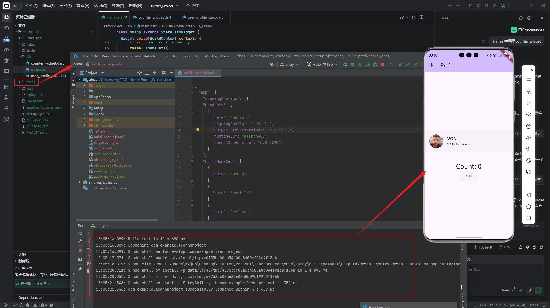Click the split editor icon in Trae tab bar

421,17
